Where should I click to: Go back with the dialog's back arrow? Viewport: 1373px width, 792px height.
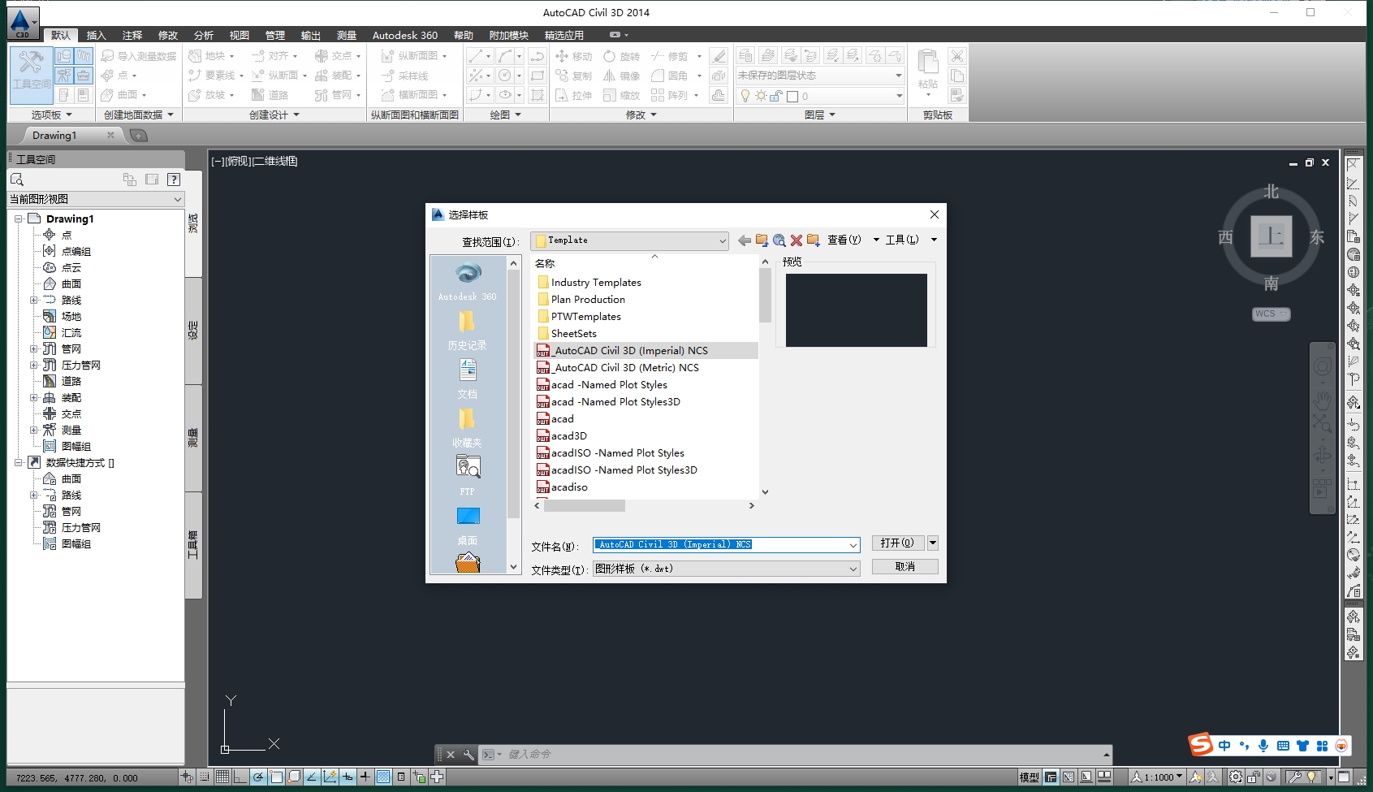coord(744,240)
